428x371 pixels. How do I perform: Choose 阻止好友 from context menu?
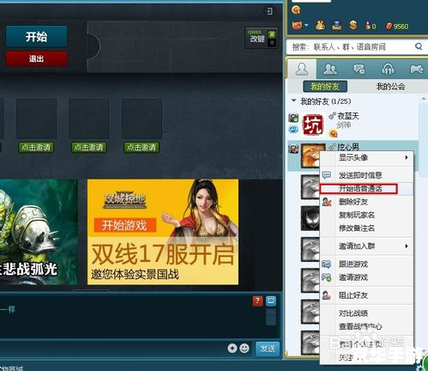tap(366, 295)
